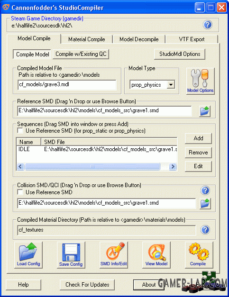Screen dimensions: 229x297
Task: Switch to the Model Decompile tab
Action: point(139,39)
